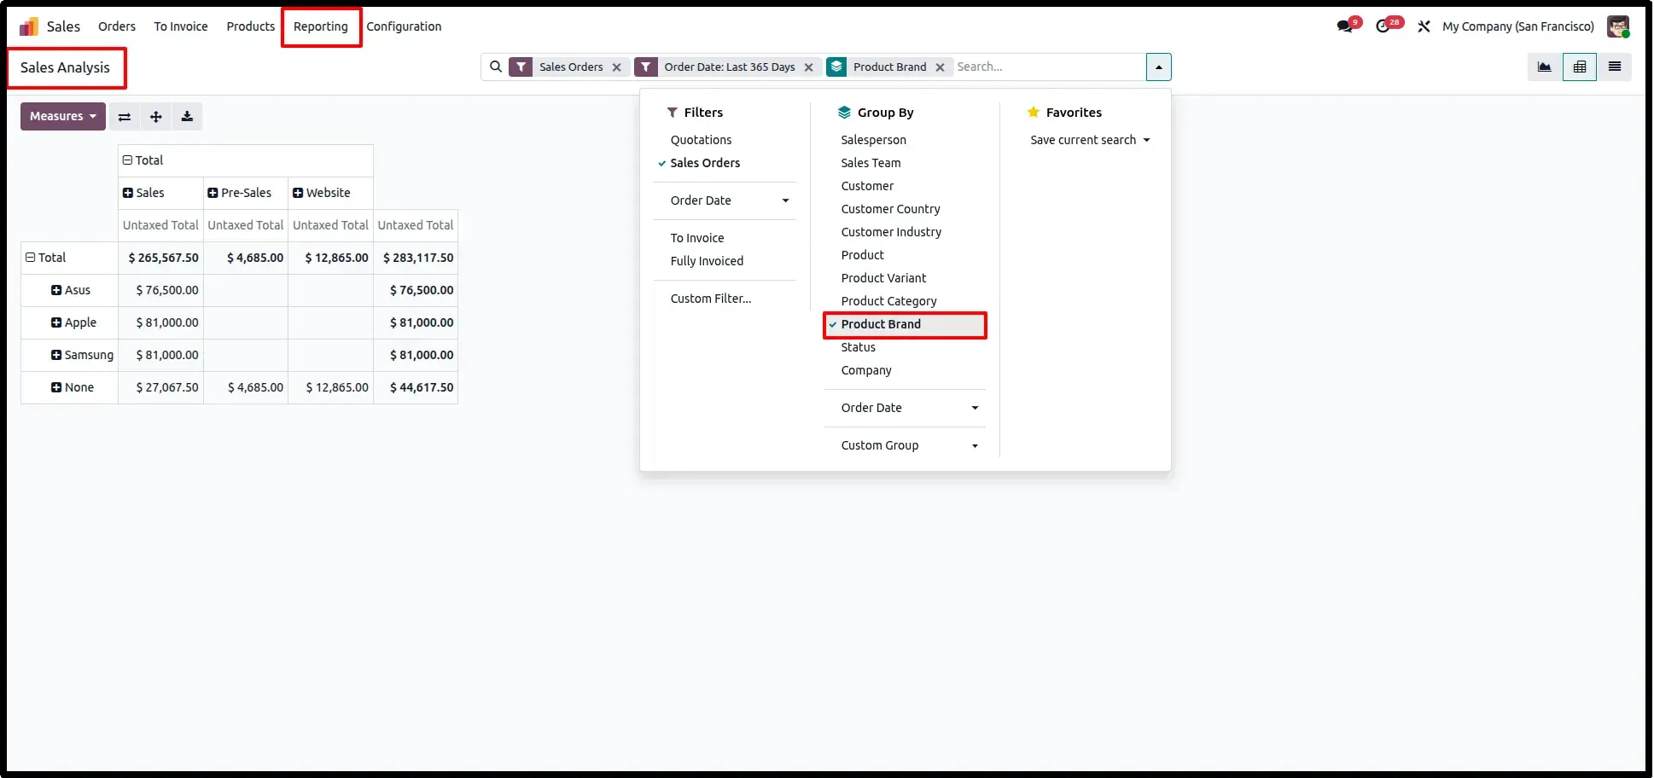Remove the Sales Orders filter facet
The height and width of the screenshot is (778, 1654).
[616, 67]
